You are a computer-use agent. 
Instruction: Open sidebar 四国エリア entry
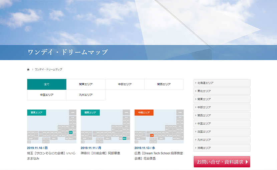(x=222, y=132)
